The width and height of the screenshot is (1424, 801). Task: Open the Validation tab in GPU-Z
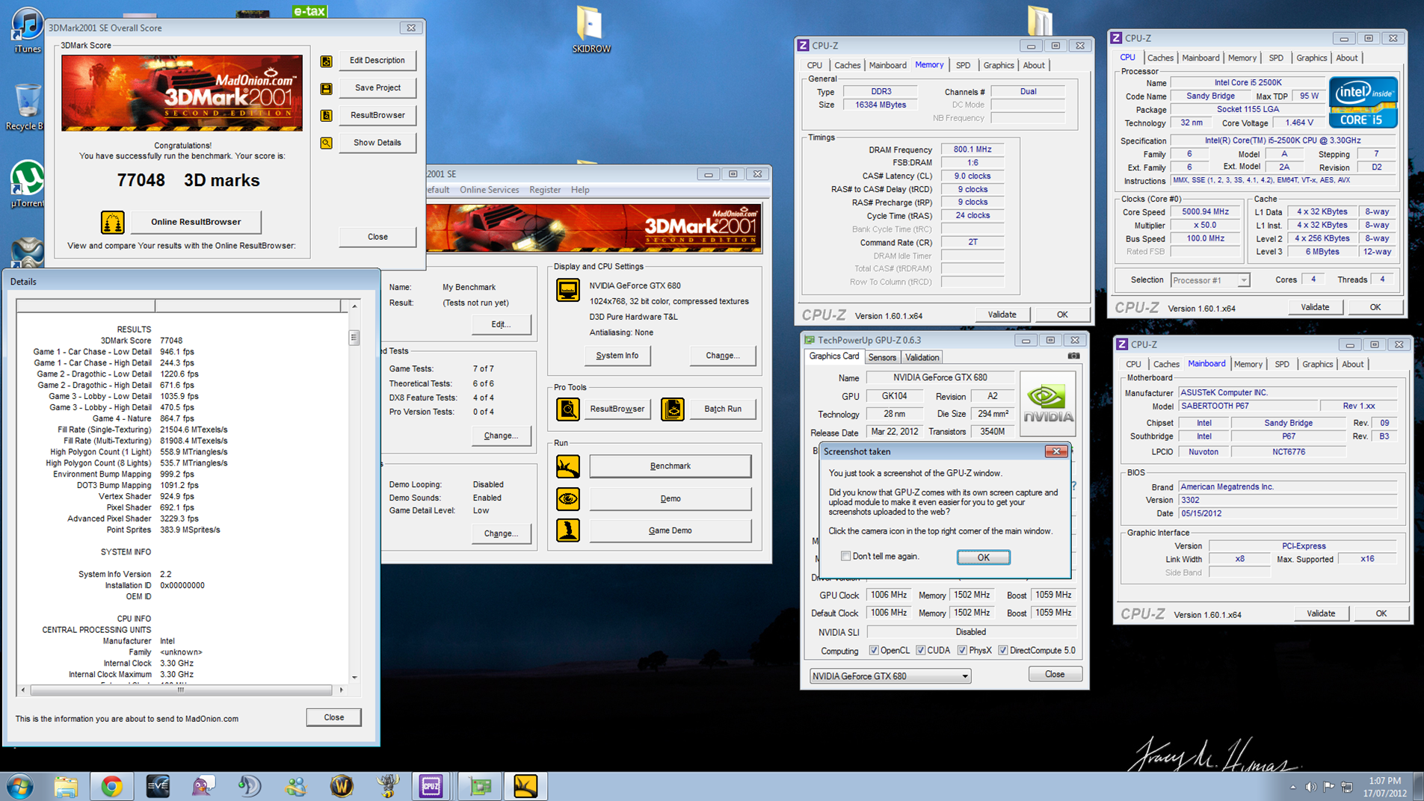point(922,357)
